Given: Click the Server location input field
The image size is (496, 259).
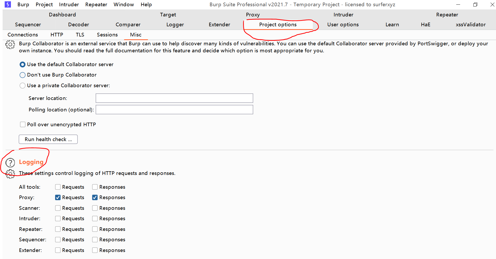Looking at the screenshot, I should [x=174, y=98].
